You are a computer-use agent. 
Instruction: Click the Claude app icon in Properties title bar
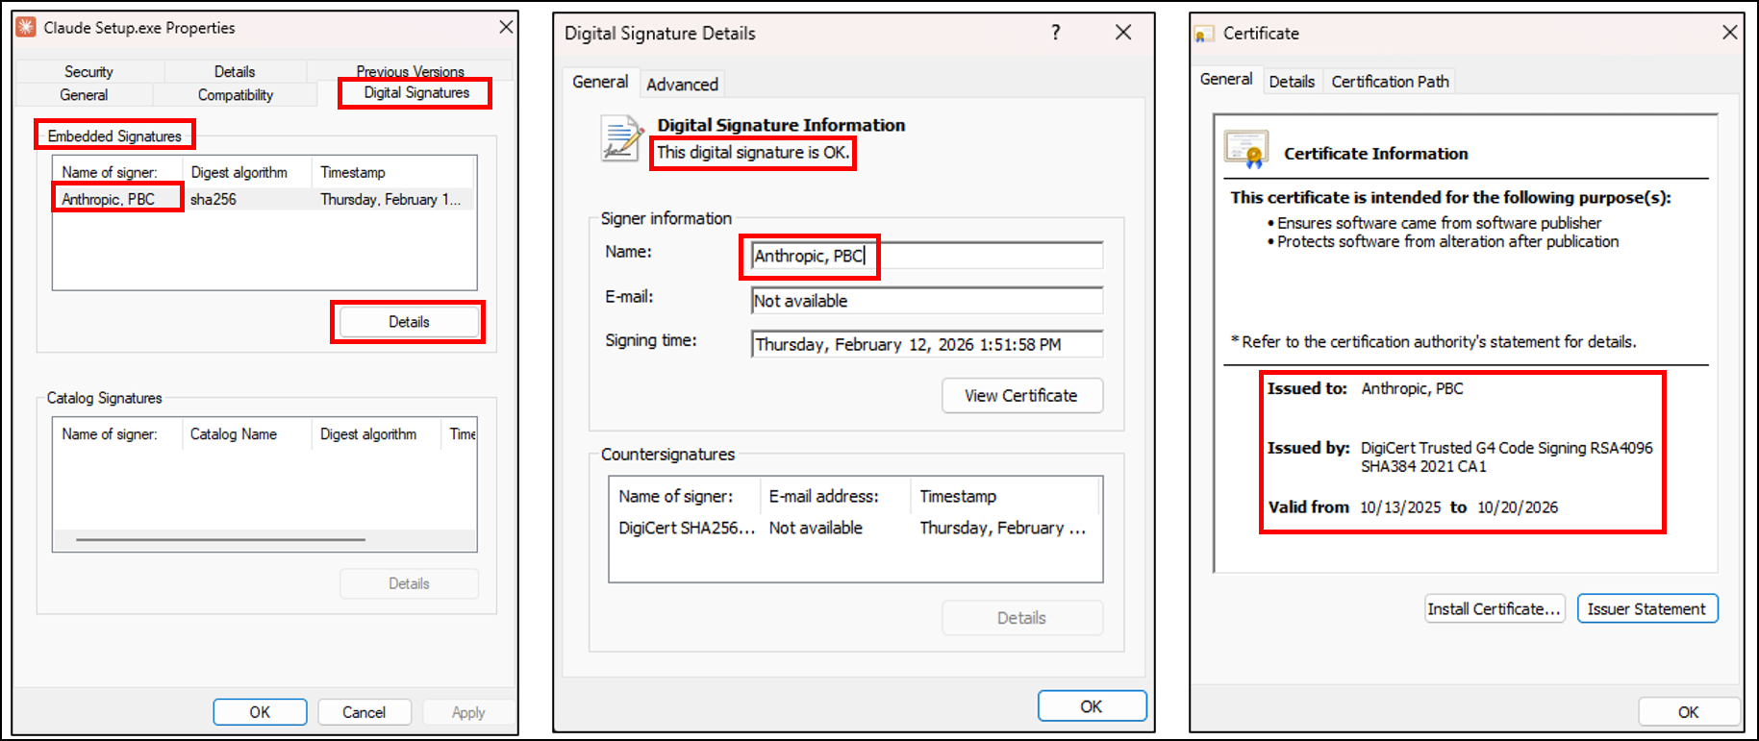26,28
